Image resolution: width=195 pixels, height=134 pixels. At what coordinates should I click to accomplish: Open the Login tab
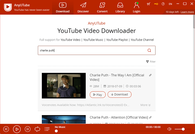(x=136, y=7)
